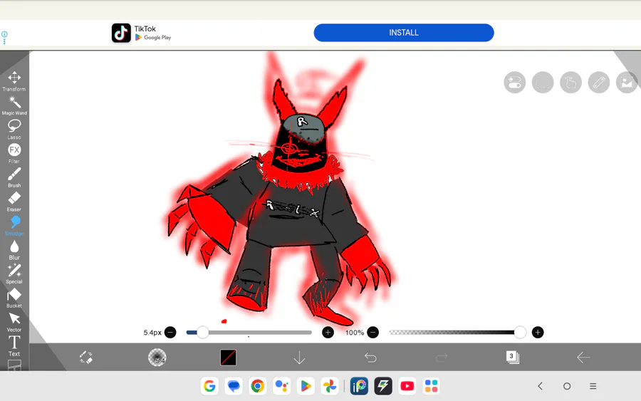Image resolution: width=641 pixels, height=401 pixels.
Task: Select the Text tool
Action: click(14, 346)
